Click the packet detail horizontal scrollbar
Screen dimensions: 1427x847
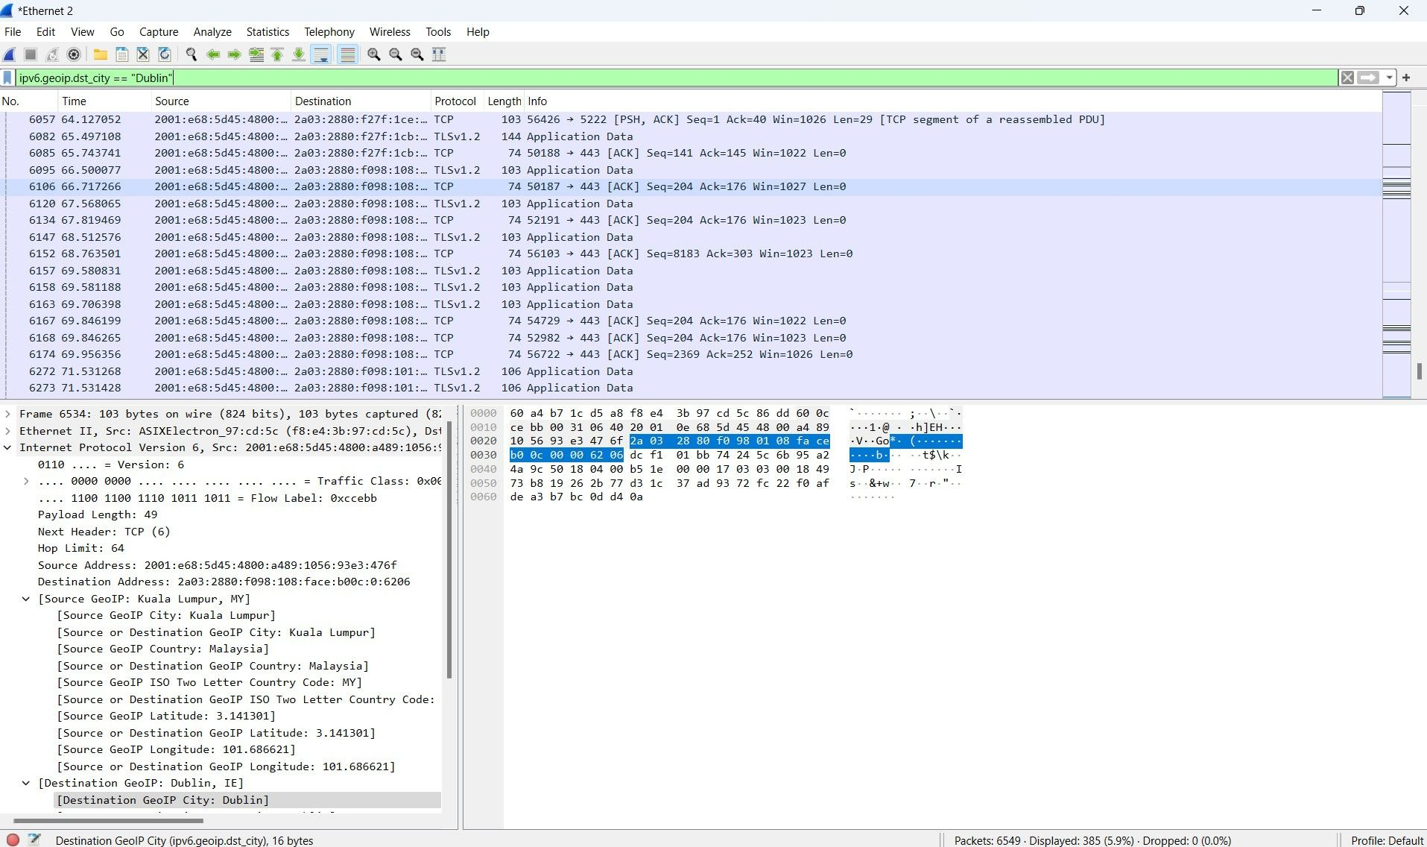click(109, 821)
